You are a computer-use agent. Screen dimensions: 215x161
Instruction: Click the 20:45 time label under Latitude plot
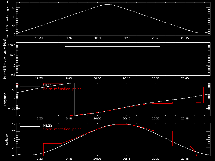tap(185, 159)
